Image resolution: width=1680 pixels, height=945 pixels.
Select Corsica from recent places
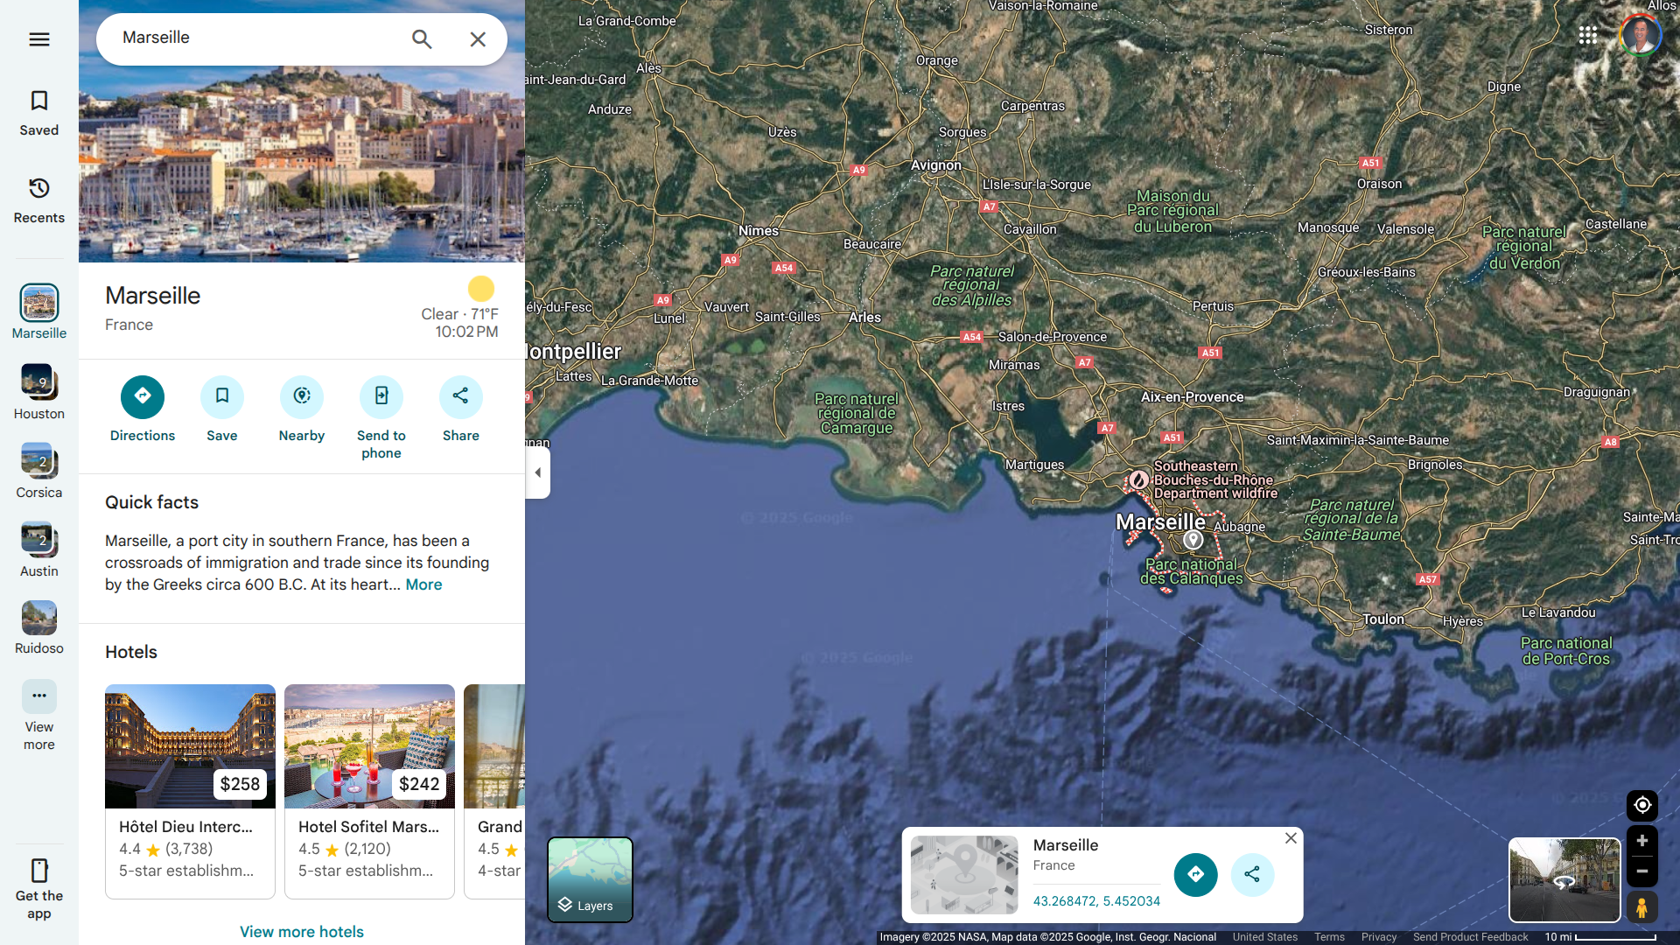point(38,470)
